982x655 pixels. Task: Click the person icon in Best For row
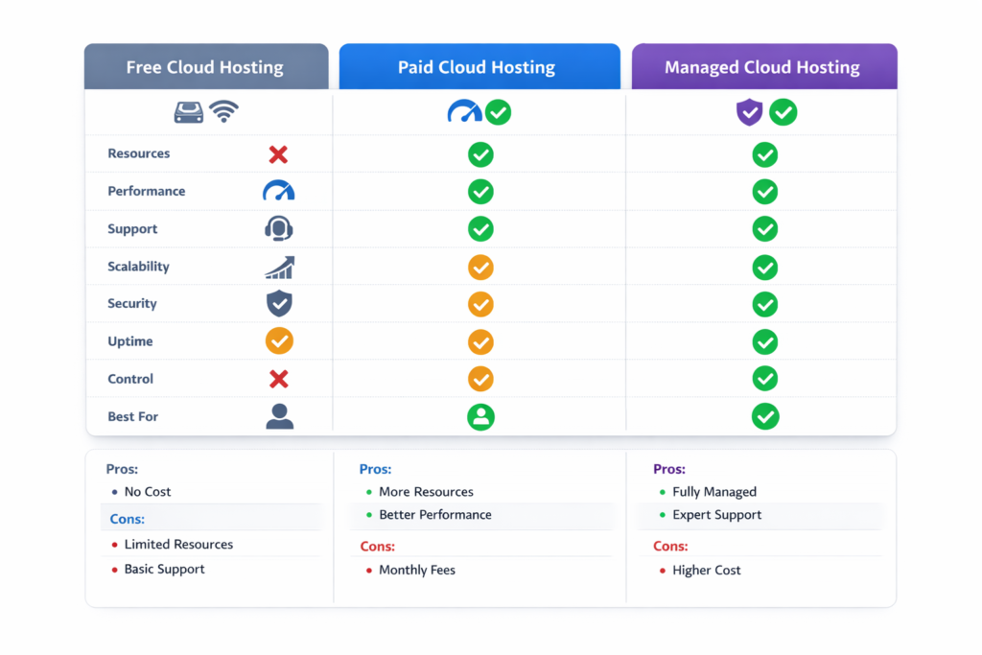[279, 416]
